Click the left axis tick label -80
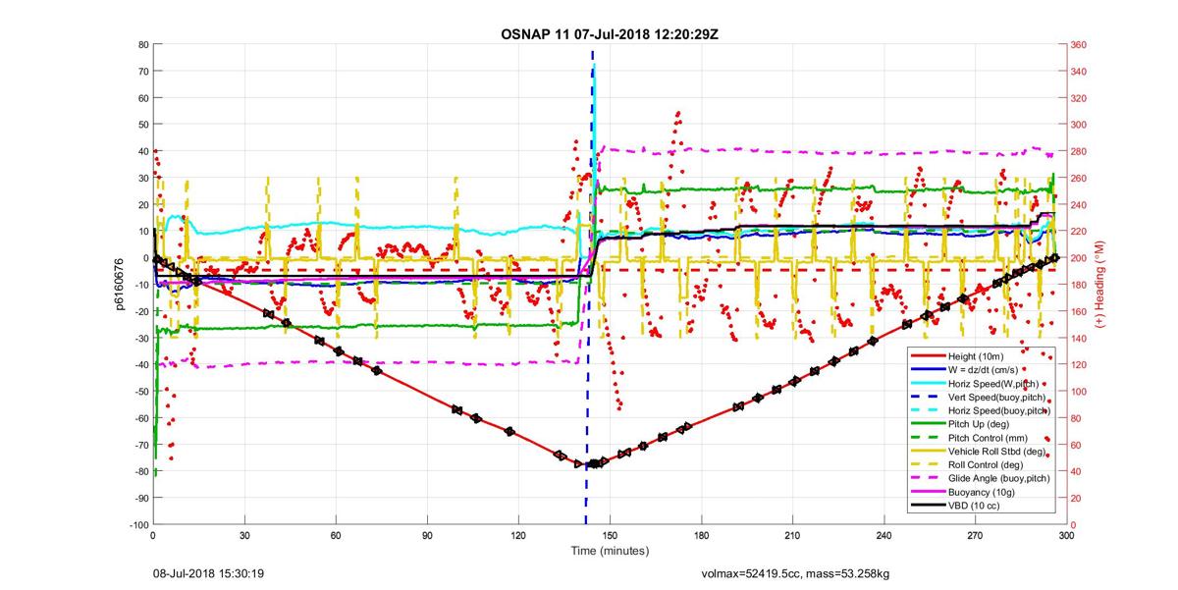The height and width of the screenshot is (590, 1178). (x=140, y=472)
